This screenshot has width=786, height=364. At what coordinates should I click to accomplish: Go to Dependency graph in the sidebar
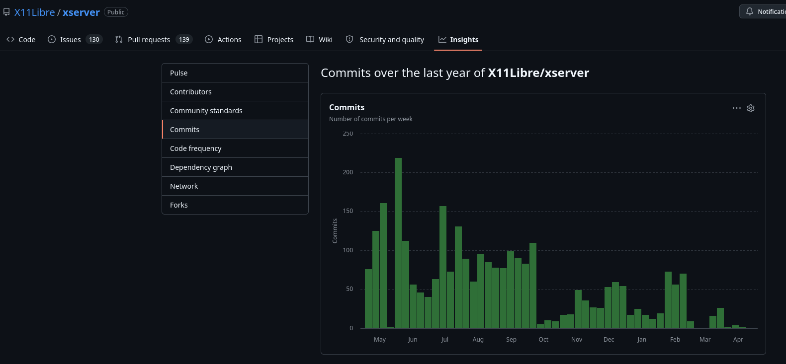(235, 167)
